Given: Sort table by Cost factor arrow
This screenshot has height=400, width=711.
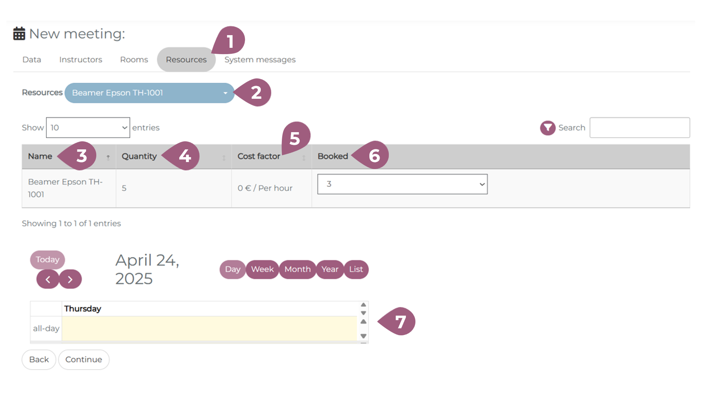Looking at the screenshot, I should [304, 157].
